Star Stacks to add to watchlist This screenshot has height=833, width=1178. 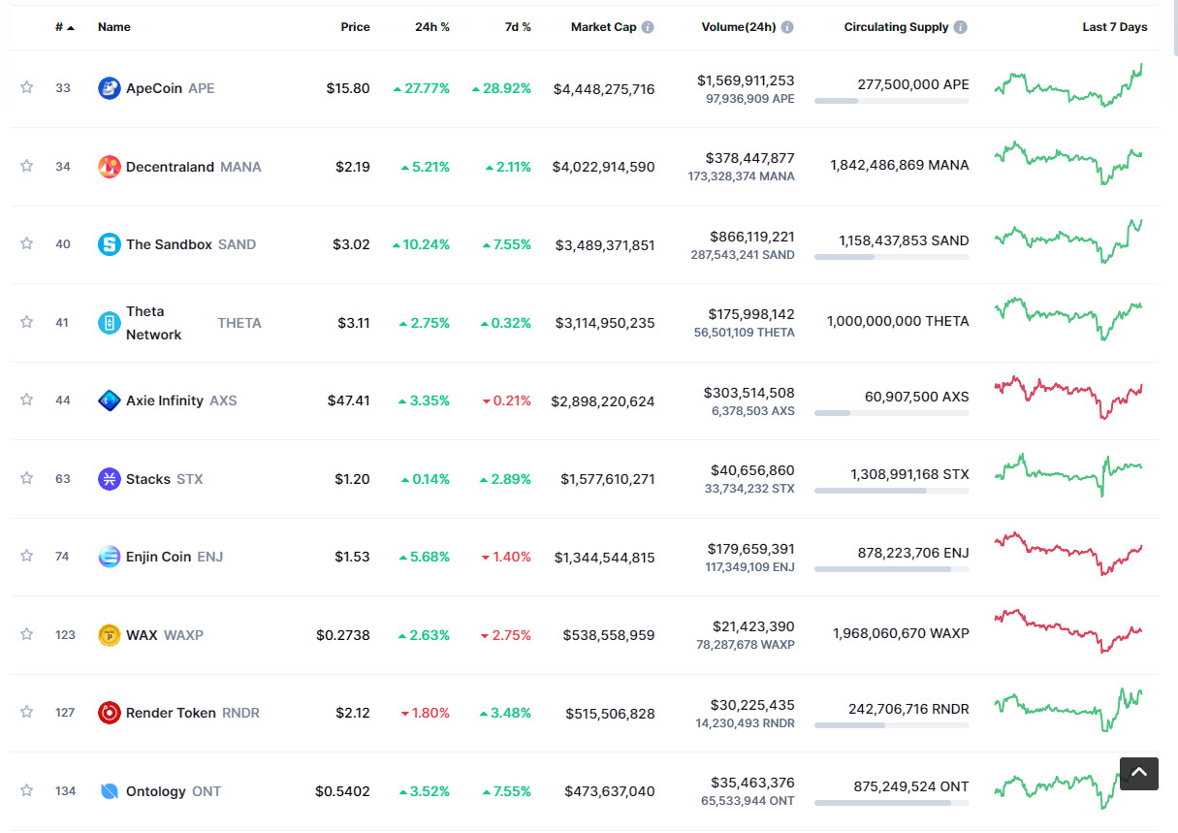pos(27,478)
